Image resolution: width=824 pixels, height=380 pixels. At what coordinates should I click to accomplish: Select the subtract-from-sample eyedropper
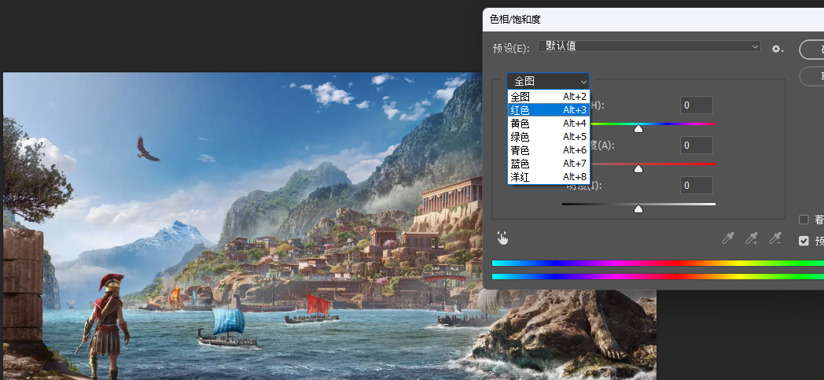click(x=775, y=238)
